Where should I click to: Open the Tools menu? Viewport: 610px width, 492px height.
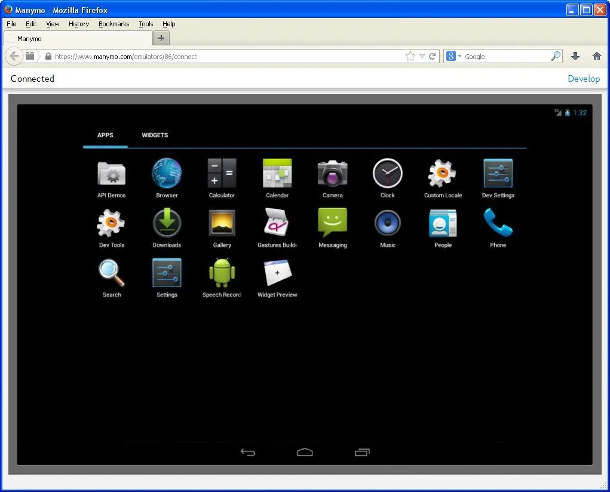pos(146,24)
